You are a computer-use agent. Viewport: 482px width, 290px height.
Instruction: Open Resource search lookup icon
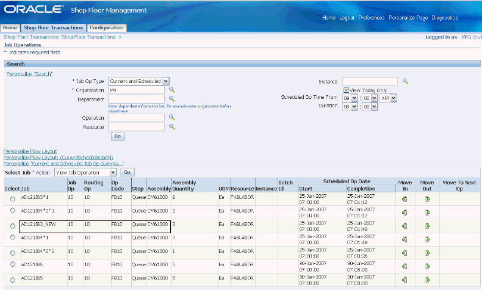(x=171, y=127)
